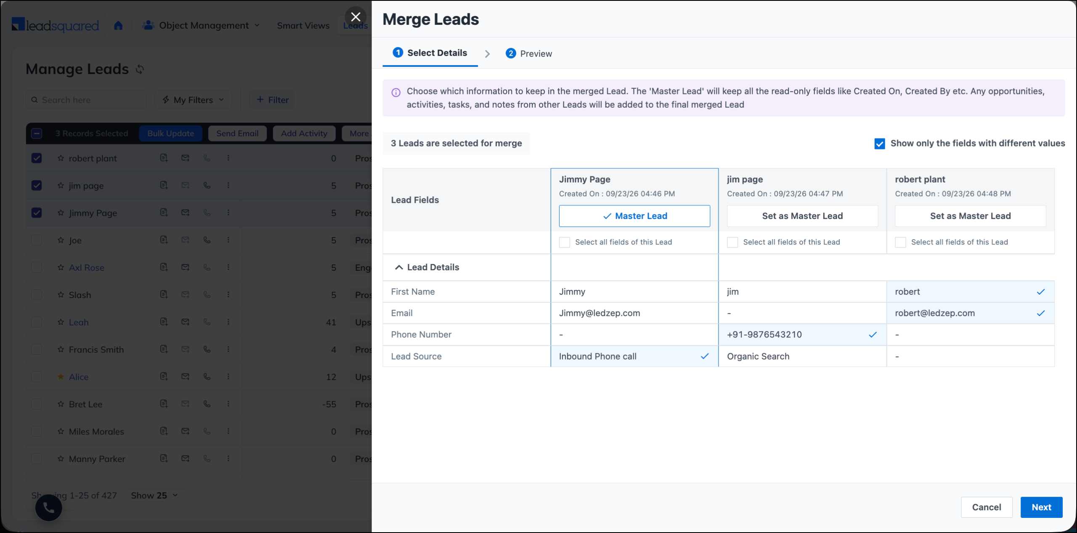Open three-dot menu for Jimmy Page
Screen dimensions: 1077x533
point(228,213)
